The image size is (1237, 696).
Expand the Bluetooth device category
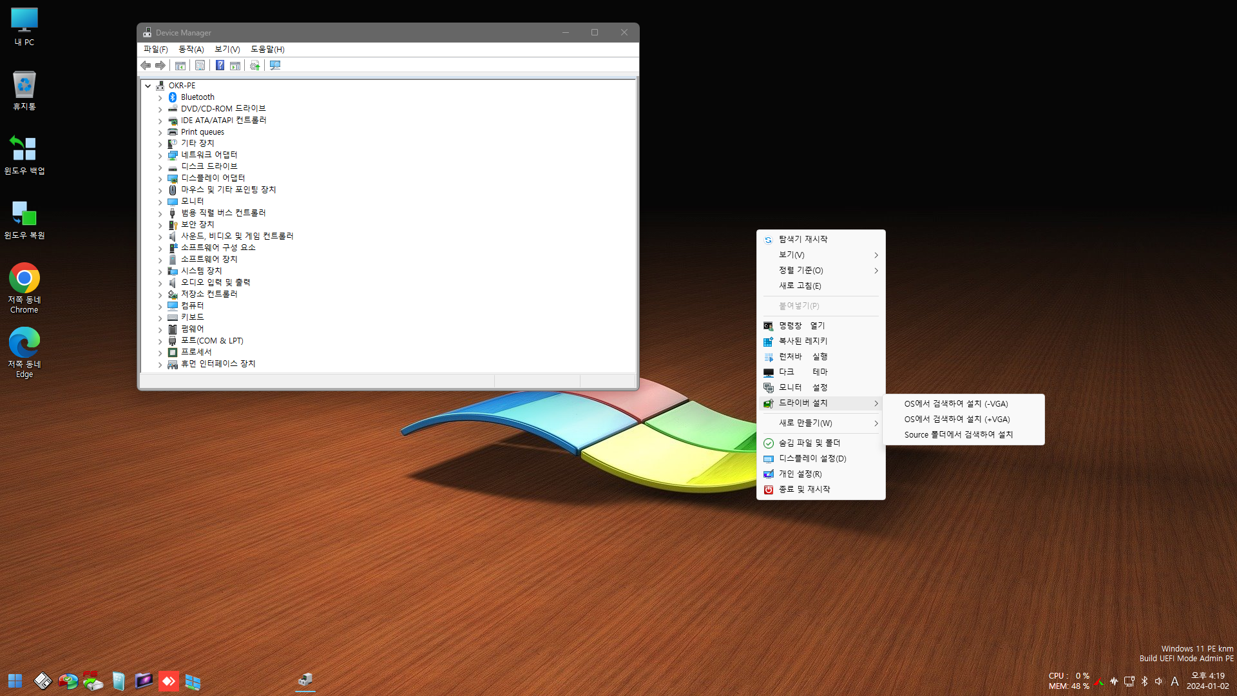click(x=160, y=98)
